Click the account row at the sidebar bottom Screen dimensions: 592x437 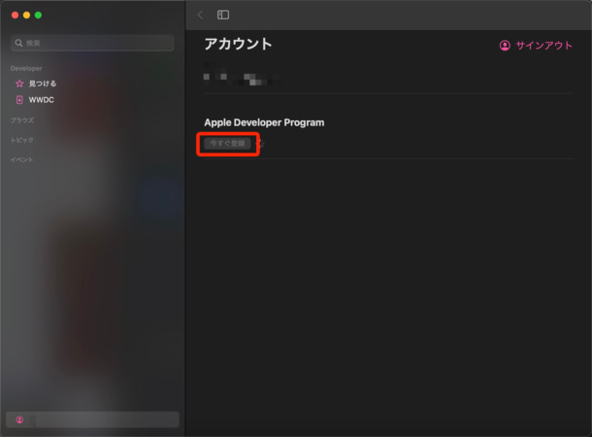(x=92, y=420)
